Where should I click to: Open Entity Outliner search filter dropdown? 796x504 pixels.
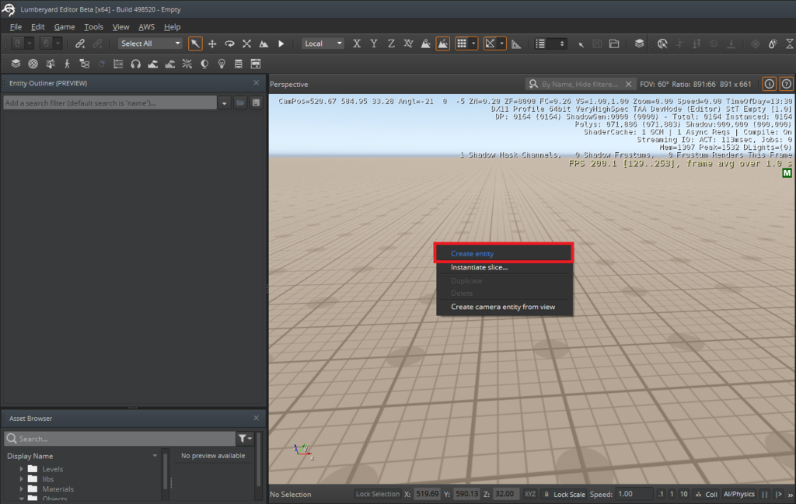click(225, 103)
